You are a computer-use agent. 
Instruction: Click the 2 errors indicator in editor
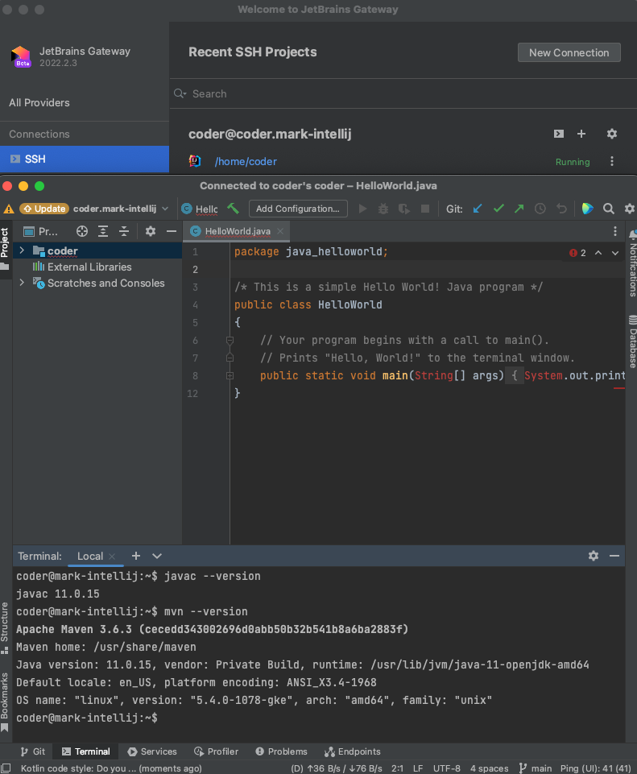[577, 253]
